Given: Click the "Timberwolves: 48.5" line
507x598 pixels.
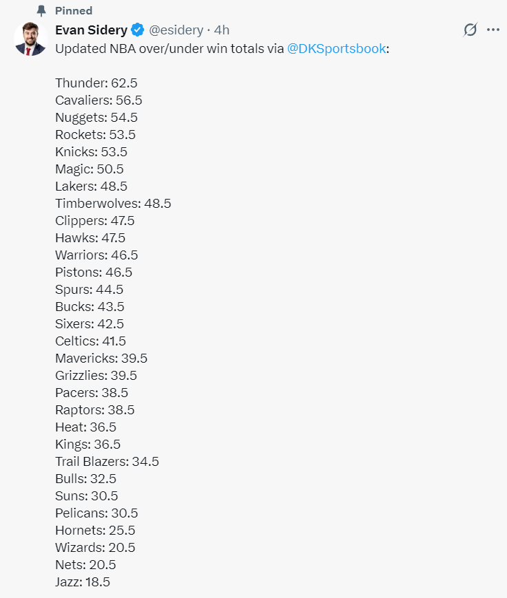Looking at the screenshot, I should coord(113,203).
